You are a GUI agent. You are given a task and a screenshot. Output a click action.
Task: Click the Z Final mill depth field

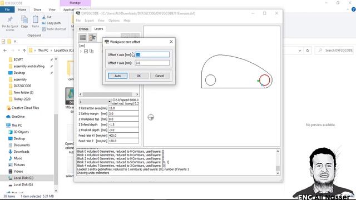point(123,130)
